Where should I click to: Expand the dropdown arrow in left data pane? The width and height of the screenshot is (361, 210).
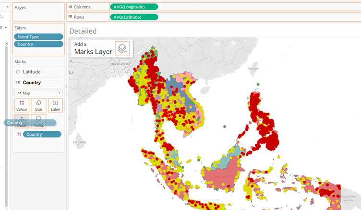click(6, 27)
